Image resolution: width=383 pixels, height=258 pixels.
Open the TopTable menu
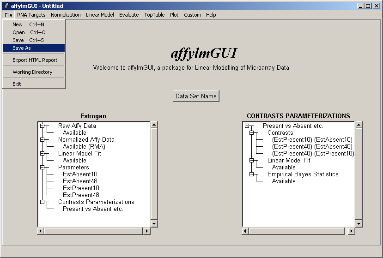(x=154, y=15)
